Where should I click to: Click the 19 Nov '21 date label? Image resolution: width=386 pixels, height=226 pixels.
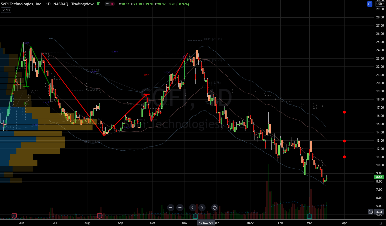[206, 223]
